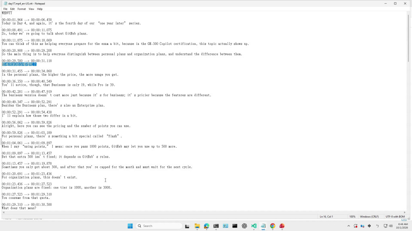This screenshot has width=412, height=231.
Task: Open the File menu in Notepad
Action: [5, 9]
